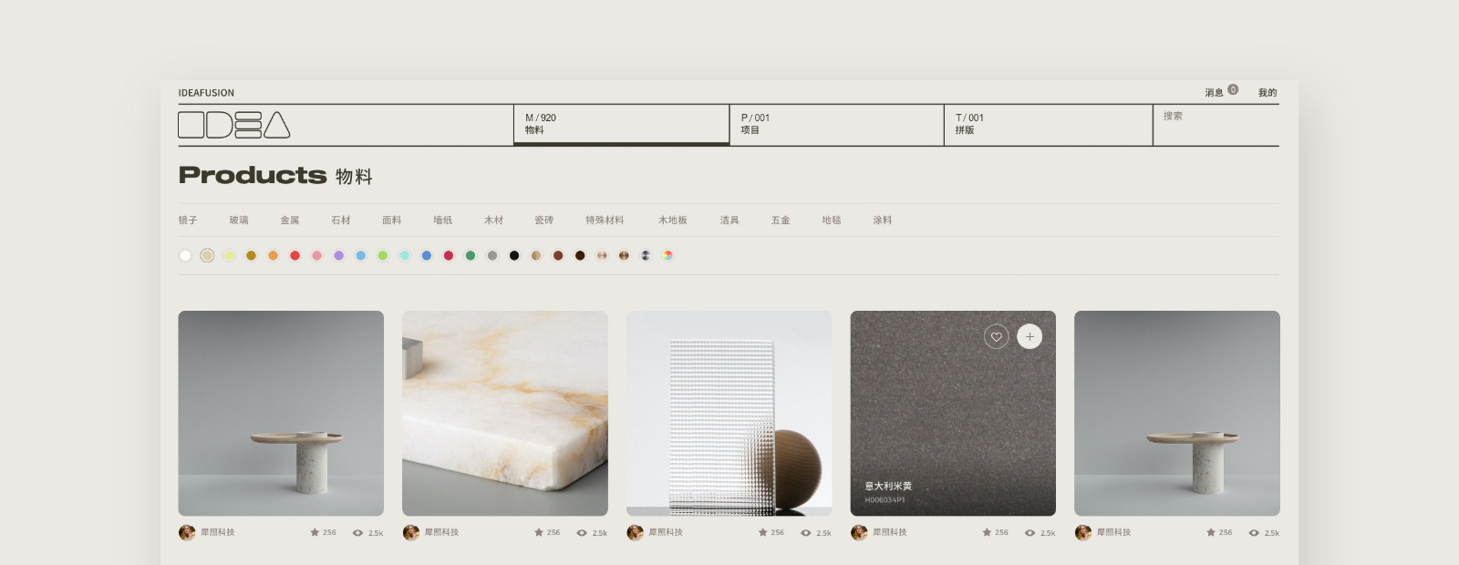1459x565 pixels.
Task: Pick the orange color swatch
Action: (x=273, y=255)
